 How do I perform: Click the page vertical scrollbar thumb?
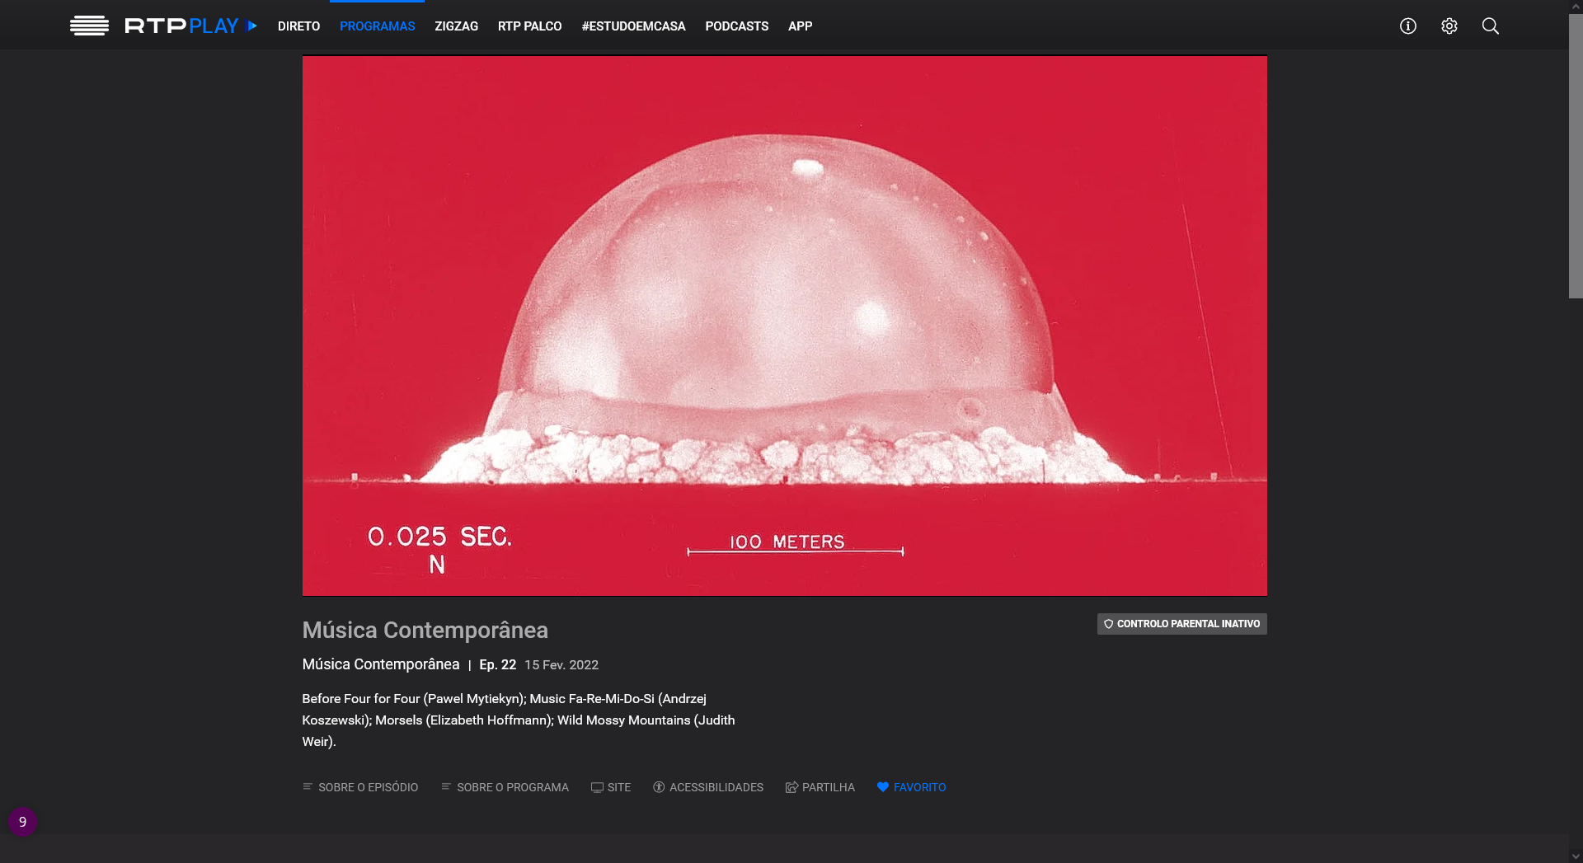pos(1575,157)
